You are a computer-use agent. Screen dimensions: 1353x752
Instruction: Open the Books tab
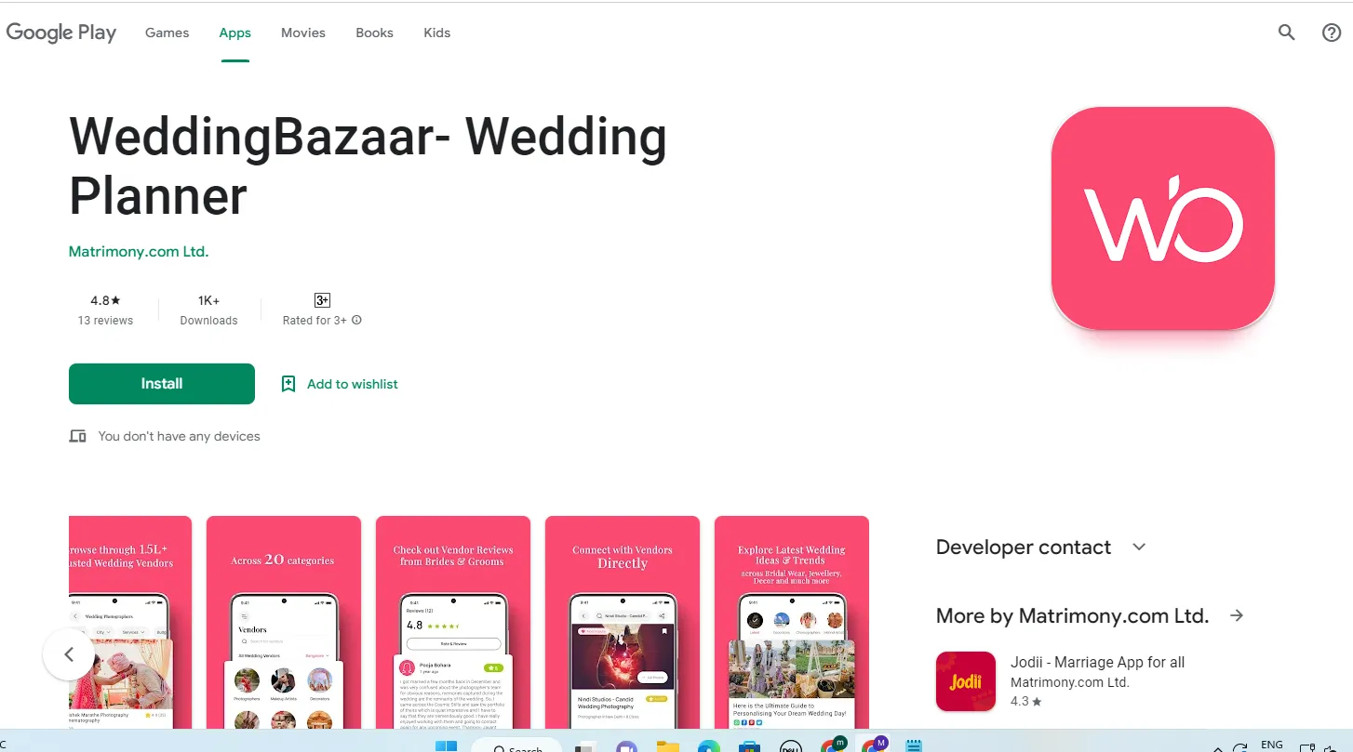coord(374,33)
